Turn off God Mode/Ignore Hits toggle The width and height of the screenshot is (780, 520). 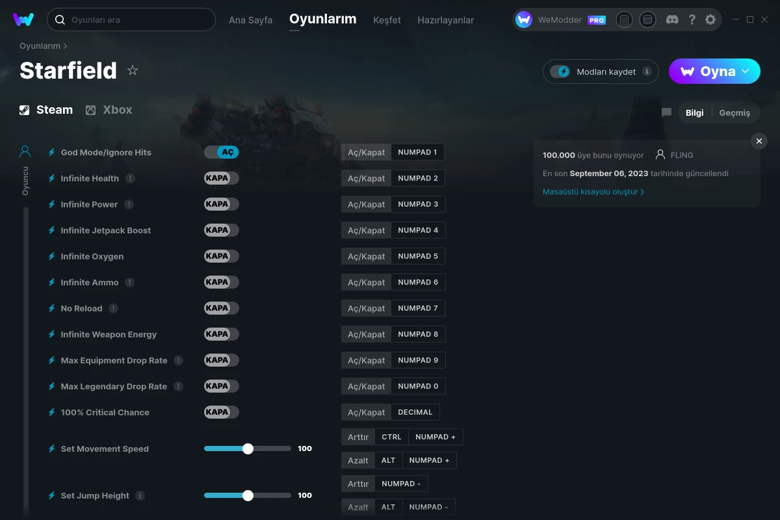pos(222,152)
